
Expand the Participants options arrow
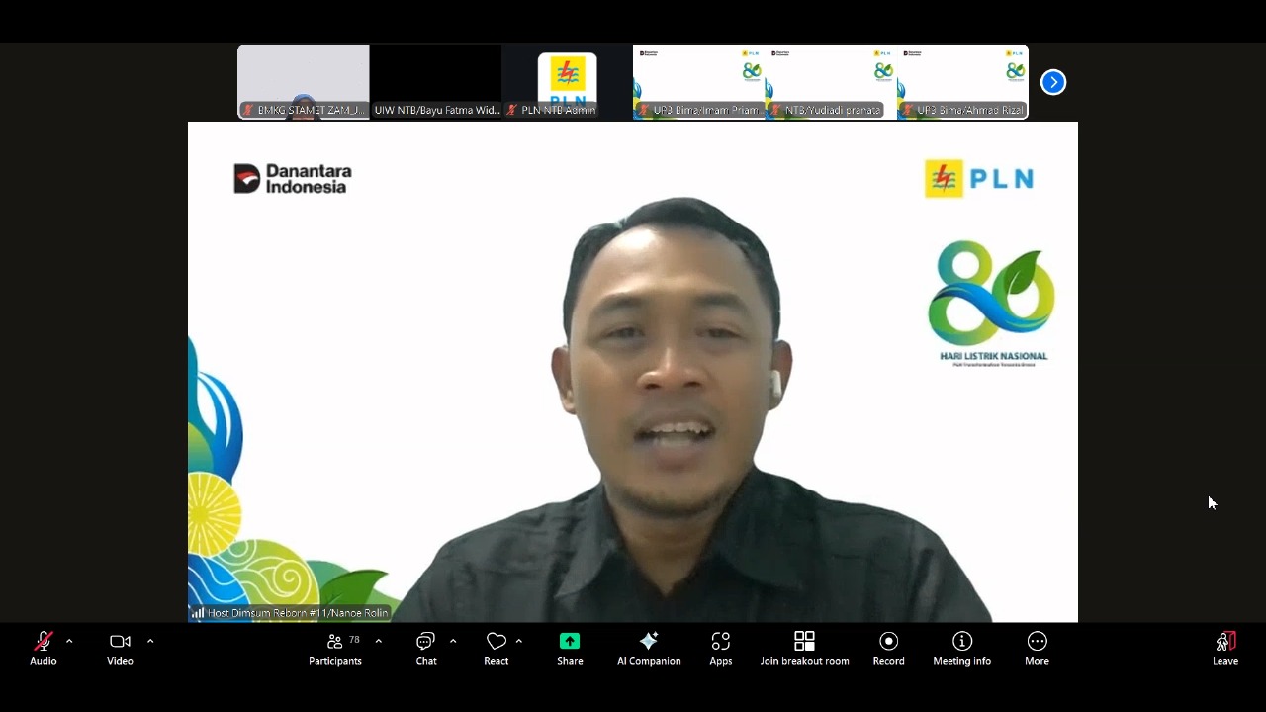pyautogui.click(x=378, y=642)
